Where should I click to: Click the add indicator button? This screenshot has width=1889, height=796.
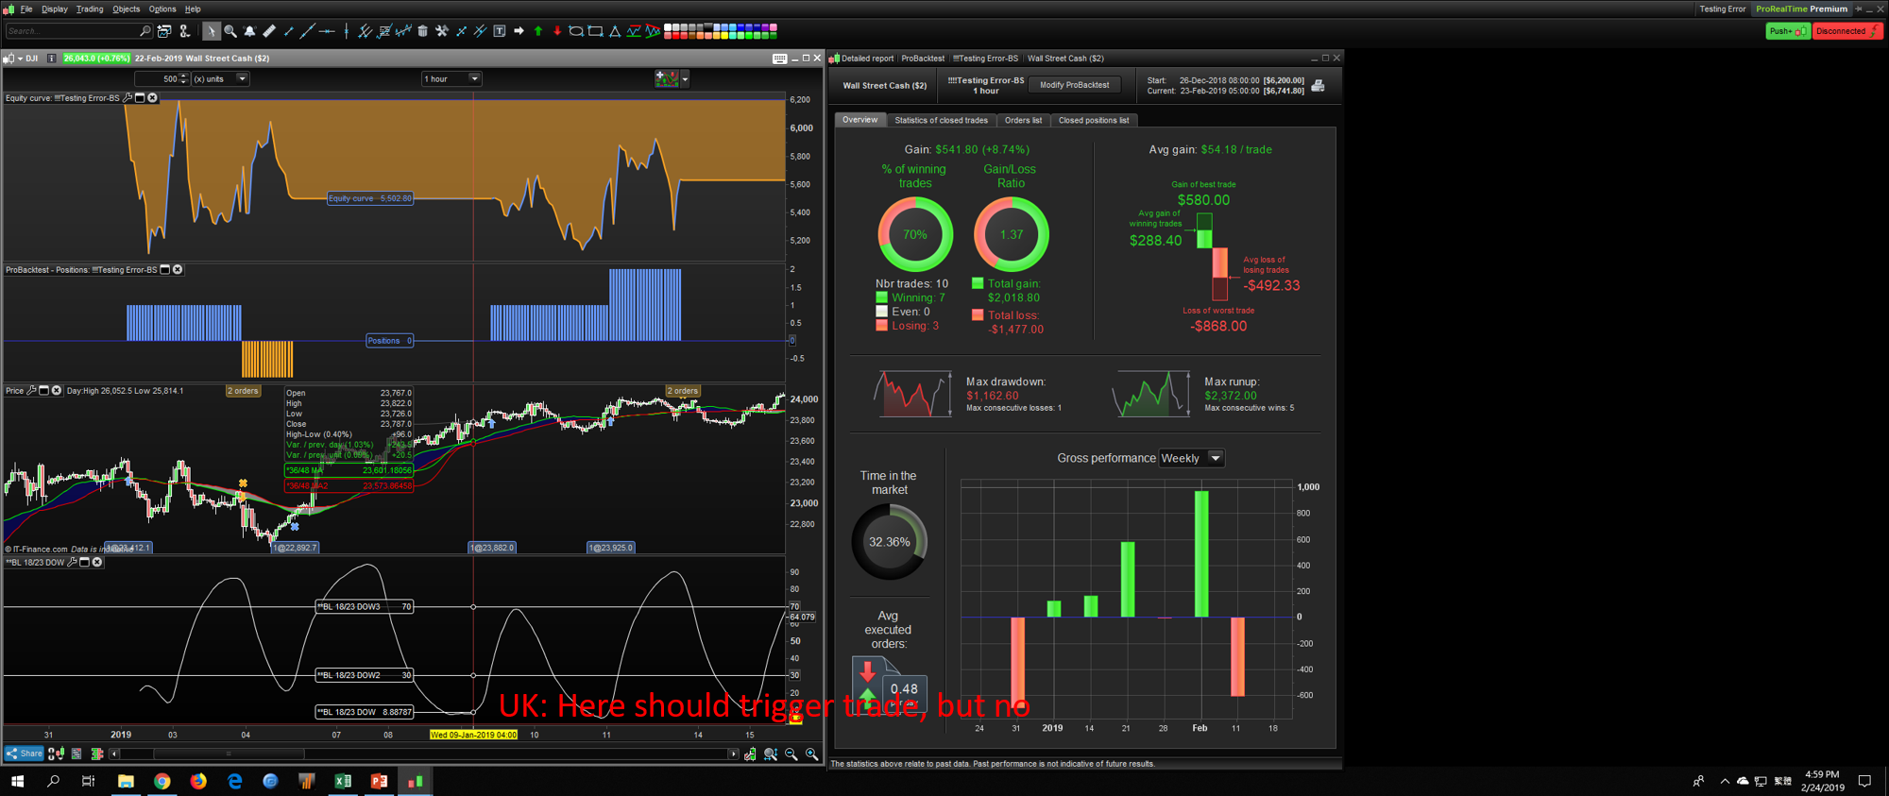(x=667, y=78)
